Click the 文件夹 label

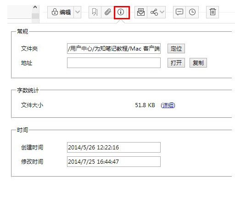tap(29, 49)
